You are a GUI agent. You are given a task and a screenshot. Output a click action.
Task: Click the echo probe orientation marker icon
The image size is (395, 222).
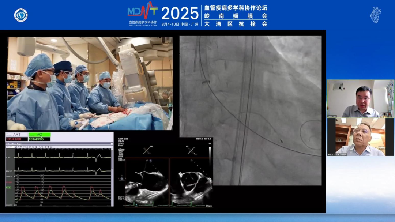(x=121, y=178)
